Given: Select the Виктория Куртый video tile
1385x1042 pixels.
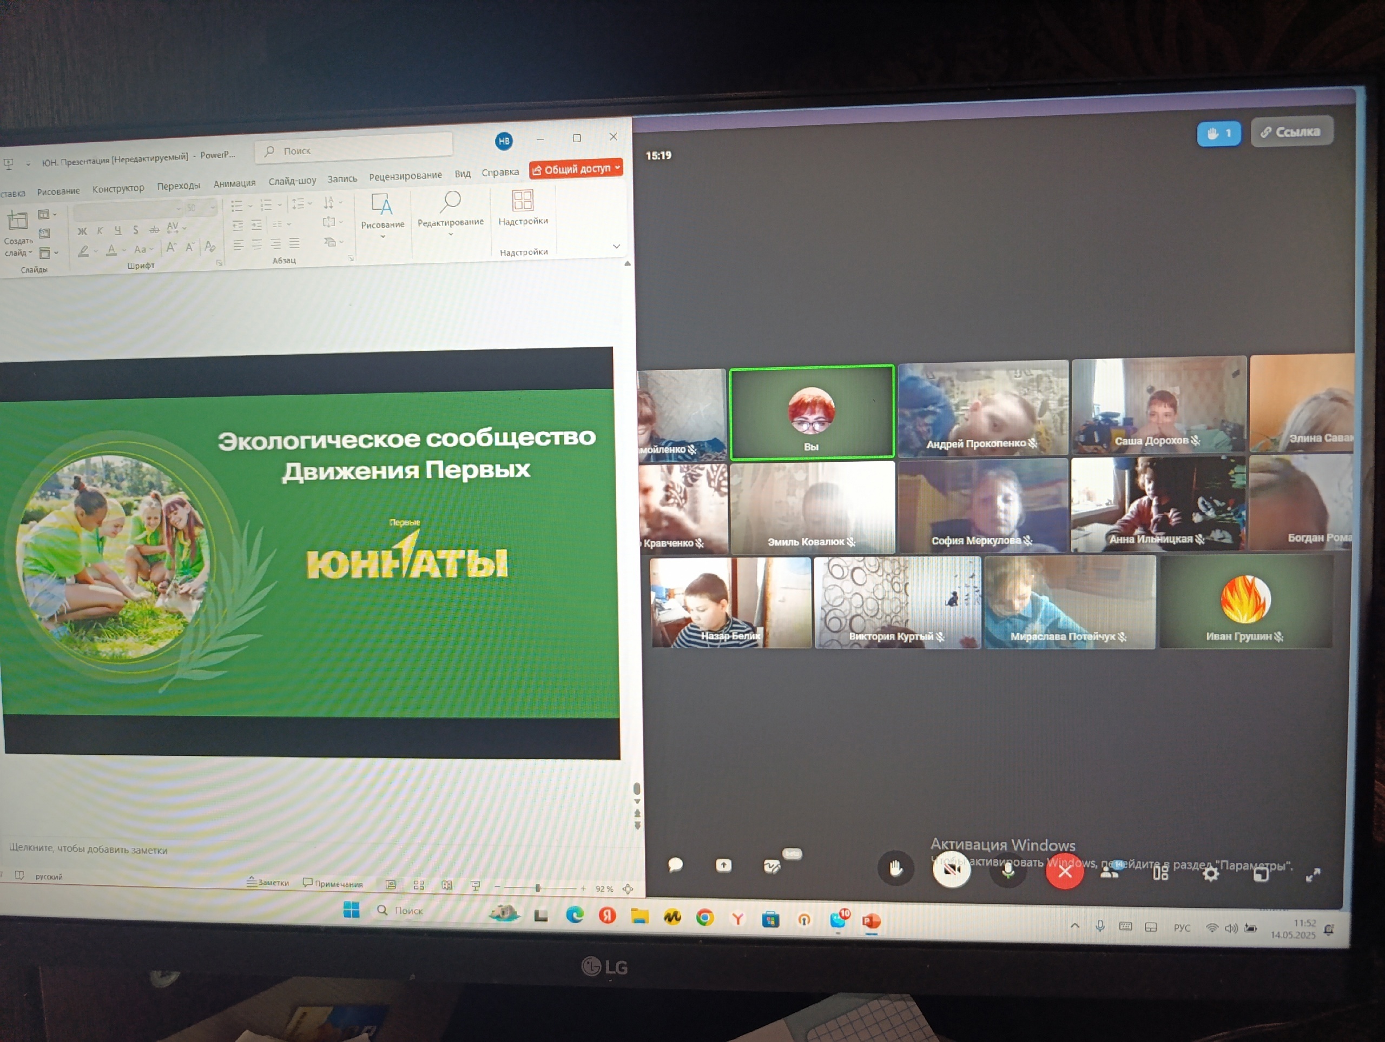Looking at the screenshot, I should 897,603.
